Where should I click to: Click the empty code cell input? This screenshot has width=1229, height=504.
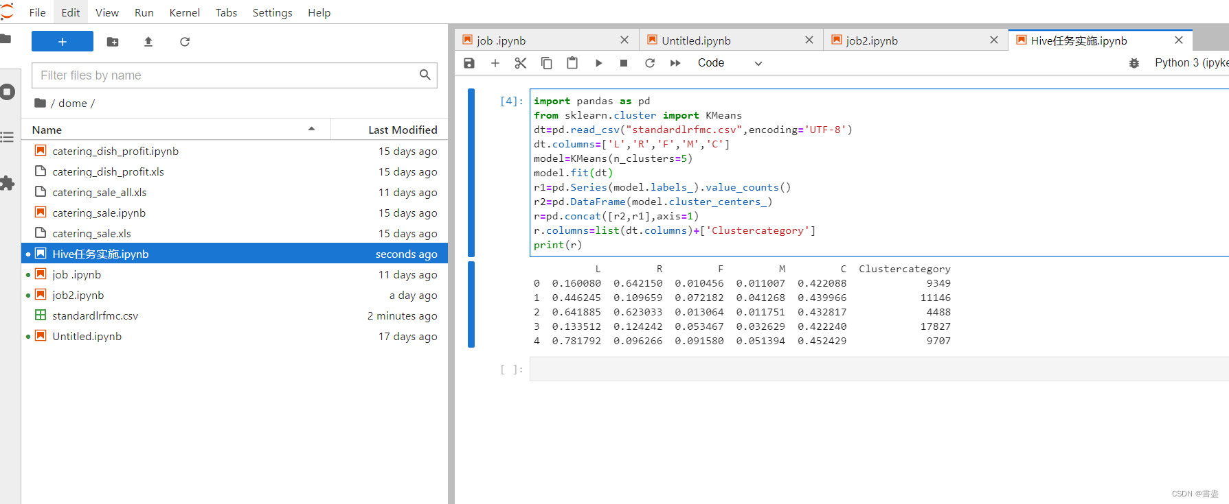tap(879, 369)
